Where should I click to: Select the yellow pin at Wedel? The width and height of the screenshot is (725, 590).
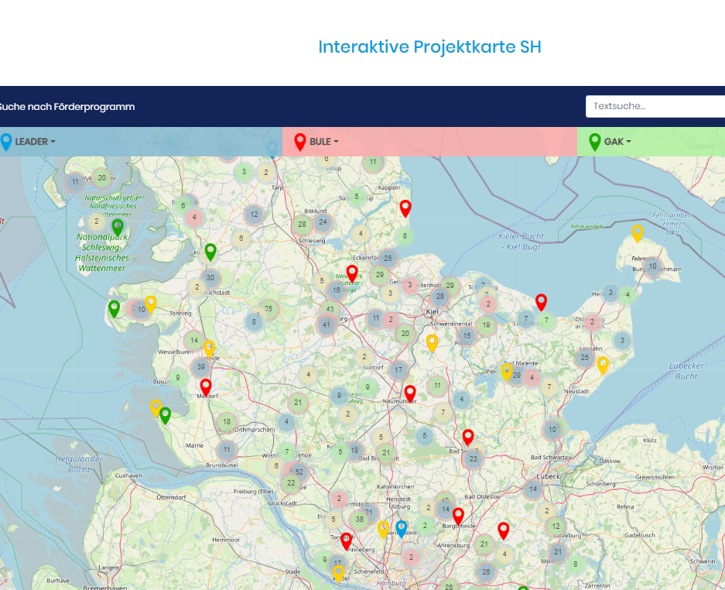339,574
